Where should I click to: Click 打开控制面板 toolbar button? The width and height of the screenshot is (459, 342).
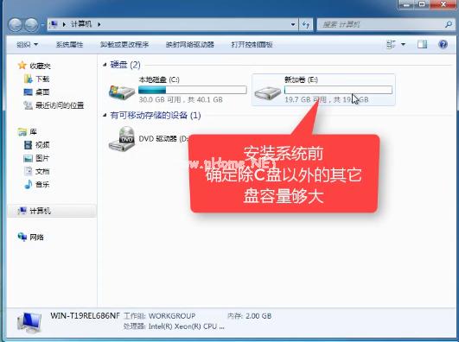point(252,44)
